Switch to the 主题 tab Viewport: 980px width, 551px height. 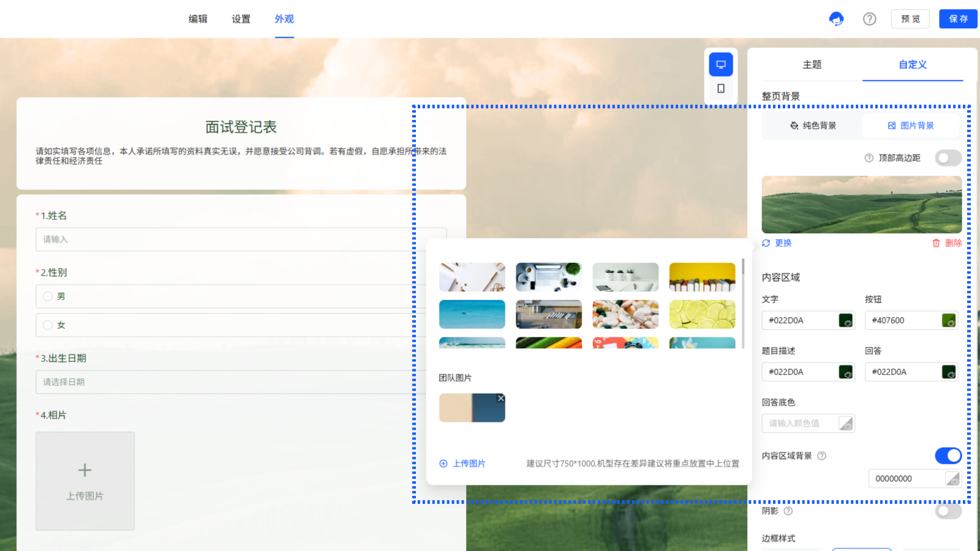click(812, 65)
